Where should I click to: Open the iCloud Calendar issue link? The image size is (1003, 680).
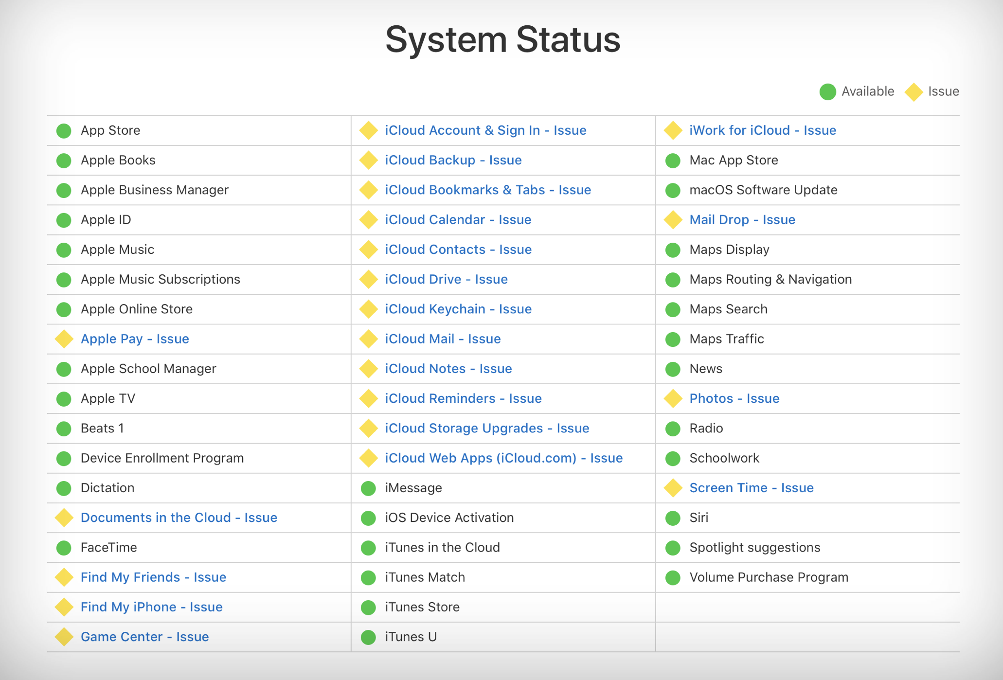click(458, 219)
